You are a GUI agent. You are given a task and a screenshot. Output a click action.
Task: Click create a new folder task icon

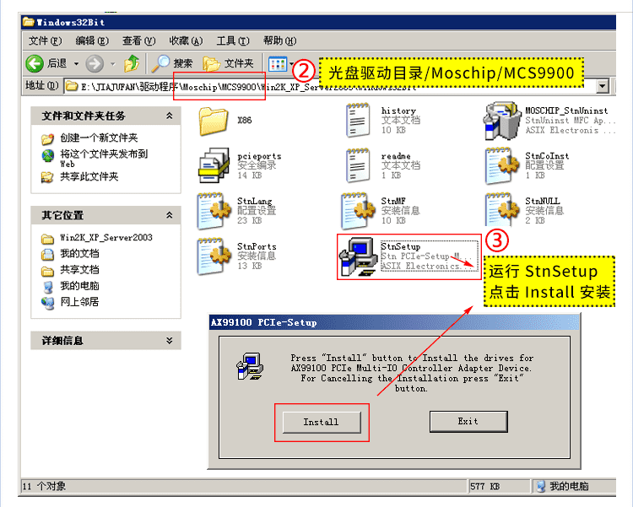point(47,139)
